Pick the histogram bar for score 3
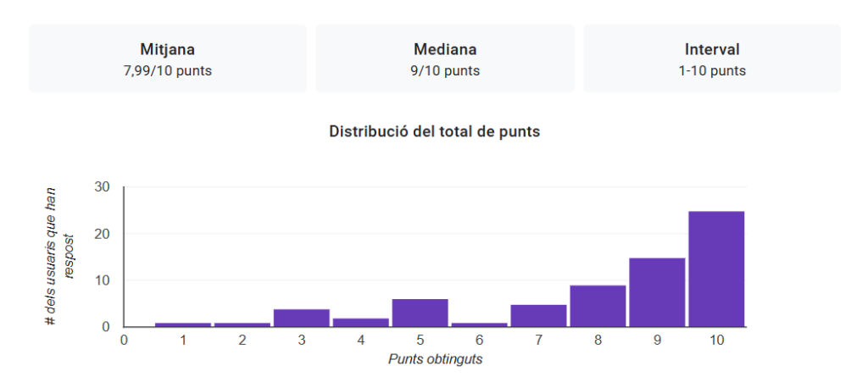Screen dimensions: 868x377 [x=302, y=318]
